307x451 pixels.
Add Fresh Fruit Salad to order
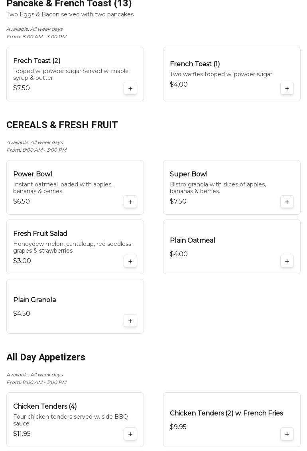coord(130,261)
